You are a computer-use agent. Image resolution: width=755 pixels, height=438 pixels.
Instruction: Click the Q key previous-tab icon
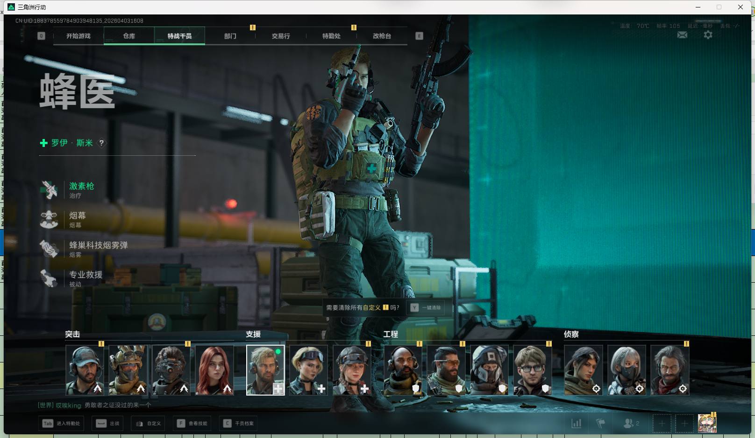click(x=41, y=36)
